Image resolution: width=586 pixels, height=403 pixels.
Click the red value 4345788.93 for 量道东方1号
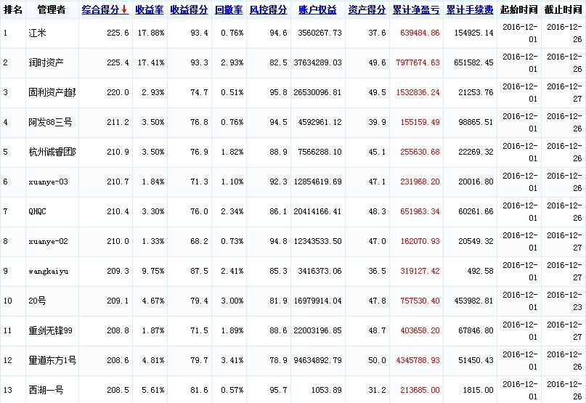tap(416, 360)
